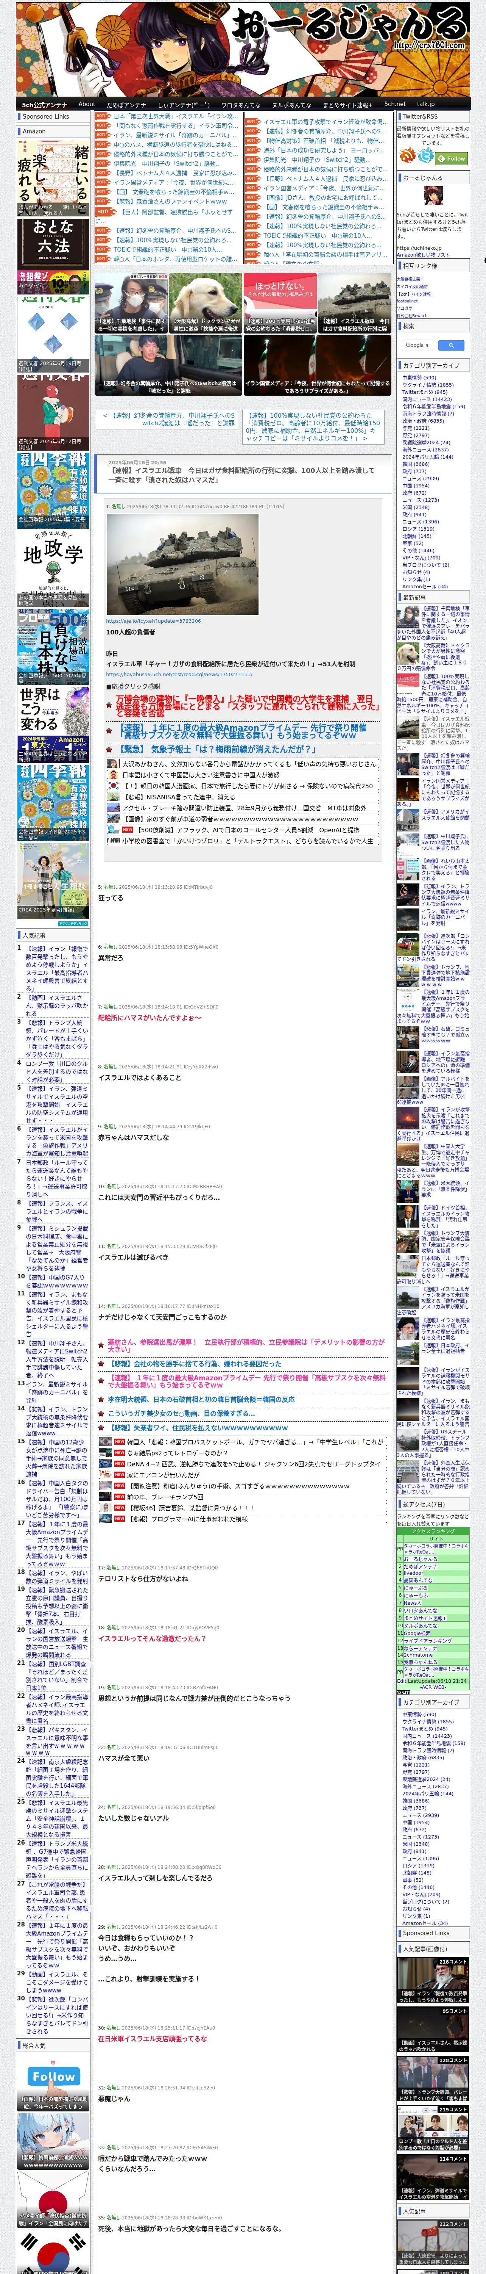Image resolution: width=486 pixels, height=2274 pixels.
Task: Open the 中東情勢 (590) category
Action: click(x=419, y=378)
